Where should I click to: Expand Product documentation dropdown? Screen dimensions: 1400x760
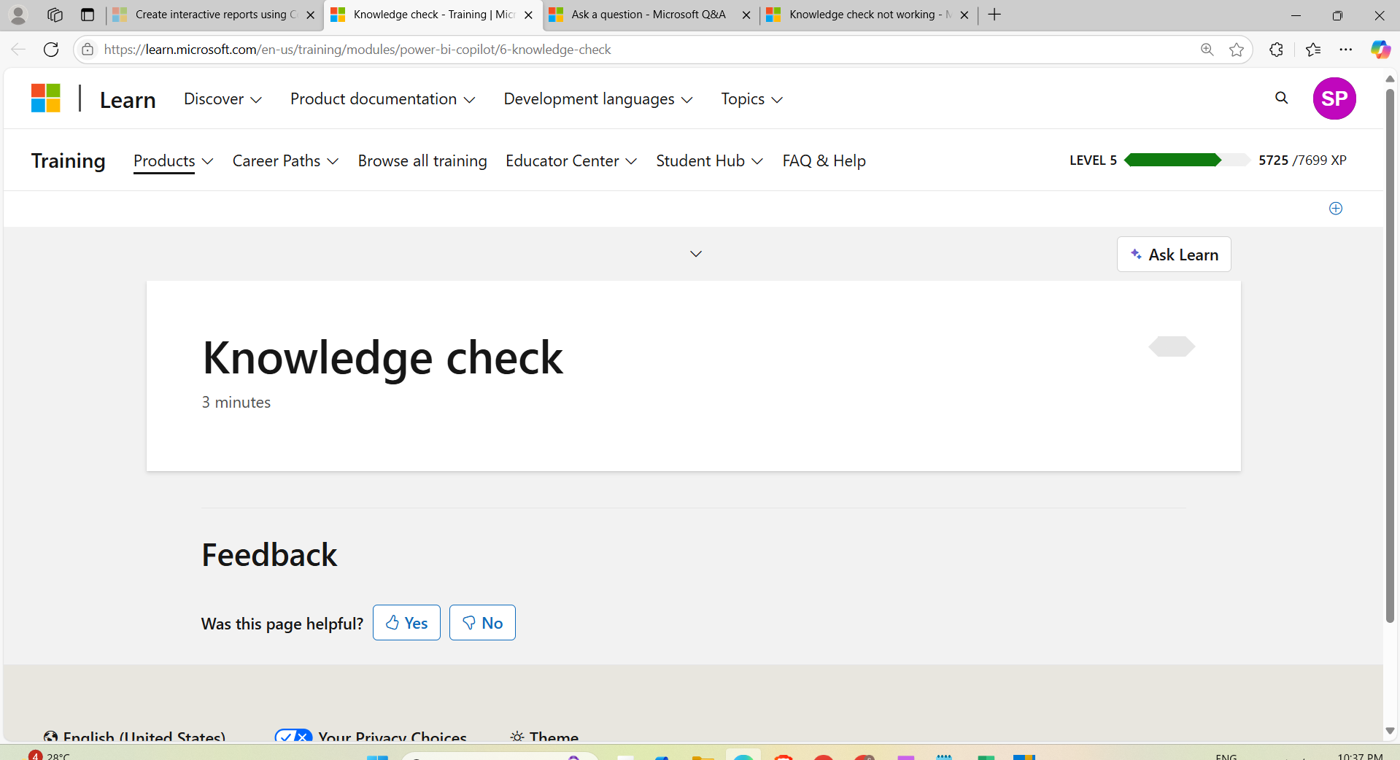click(x=382, y=99)
